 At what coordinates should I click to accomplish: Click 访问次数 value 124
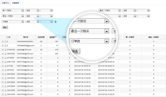point(41,41)
